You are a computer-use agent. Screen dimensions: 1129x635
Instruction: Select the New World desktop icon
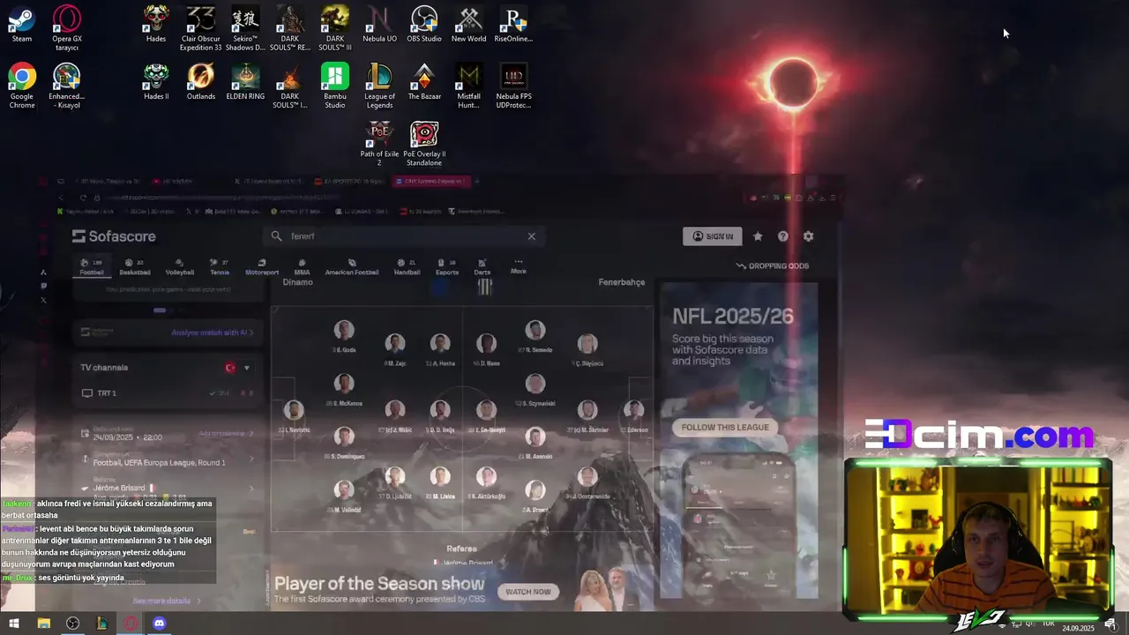coord(469,25)
